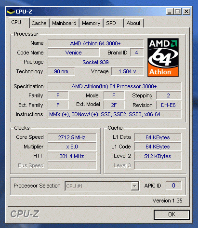Go to the SPD tab
The height and width of the screenshot is (228, 198).
point(114,23)
